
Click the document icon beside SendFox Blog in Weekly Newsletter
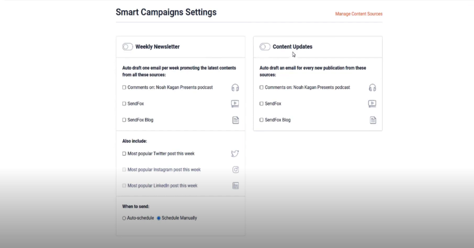[x=236, y=120]
